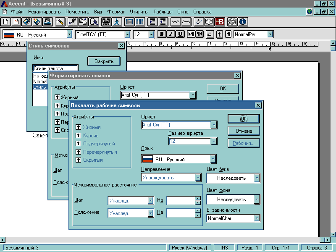
Task: Expand the Направление dropdown
Action: pos(198,178)
